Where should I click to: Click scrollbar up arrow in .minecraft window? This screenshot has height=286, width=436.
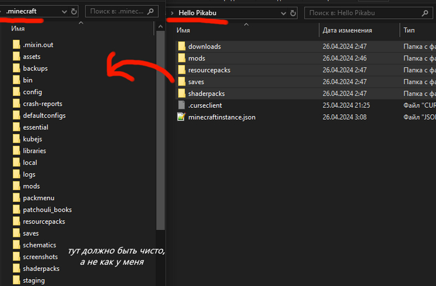point(161,27)
